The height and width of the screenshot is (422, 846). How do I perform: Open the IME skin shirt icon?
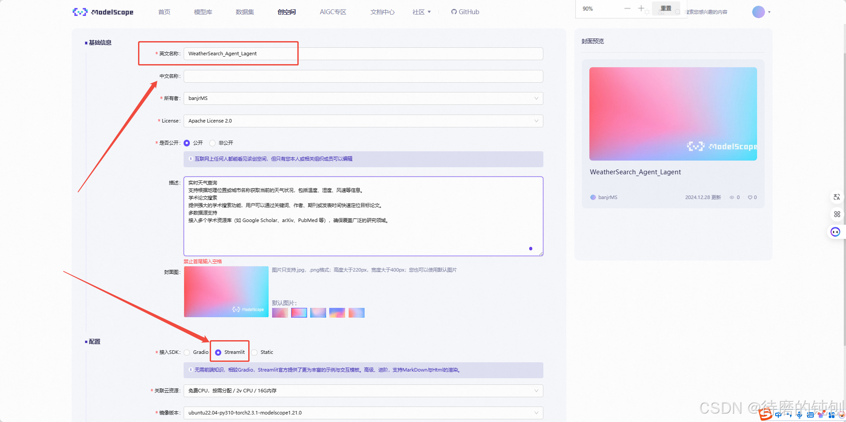click(821, 415)
